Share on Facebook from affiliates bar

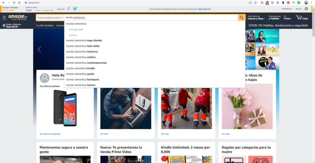[69, 9]
